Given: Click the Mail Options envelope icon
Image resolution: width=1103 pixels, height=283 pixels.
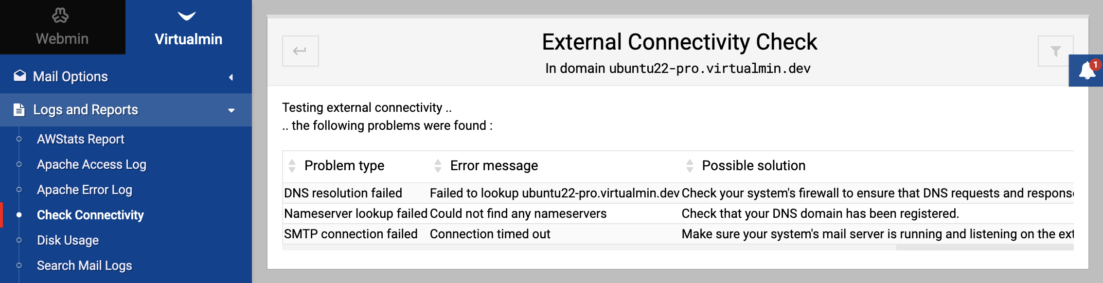Looking at the screenshot, I should (20, 75).
